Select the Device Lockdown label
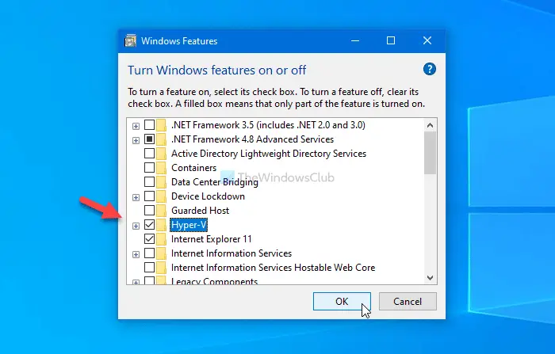The height and width of the screenshot is (354, 555). [208, 196]
